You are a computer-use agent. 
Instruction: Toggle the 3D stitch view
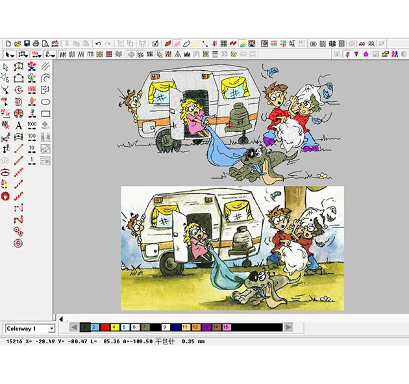225,54
